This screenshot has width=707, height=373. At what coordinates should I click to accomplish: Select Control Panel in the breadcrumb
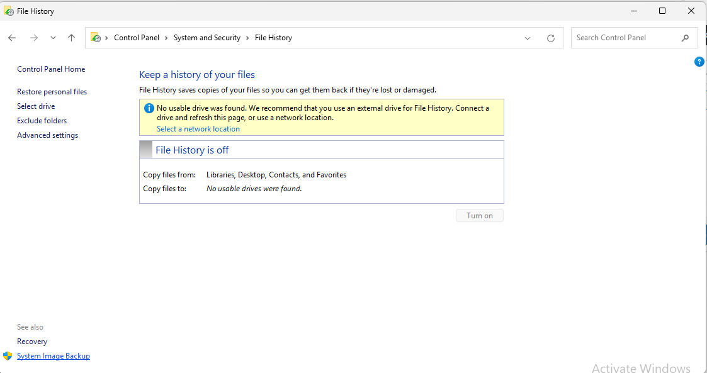(x=136, y=38)
